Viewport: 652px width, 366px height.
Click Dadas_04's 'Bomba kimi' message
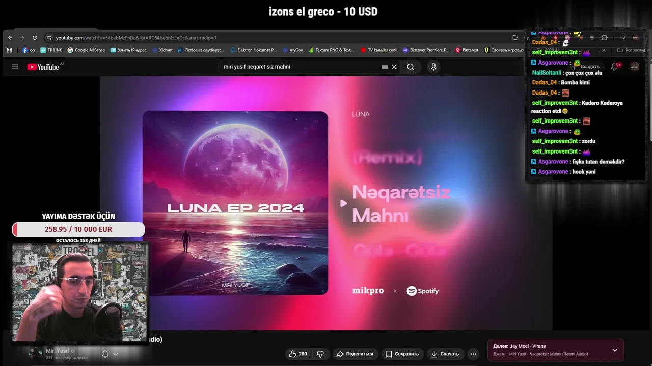point(575,82)
